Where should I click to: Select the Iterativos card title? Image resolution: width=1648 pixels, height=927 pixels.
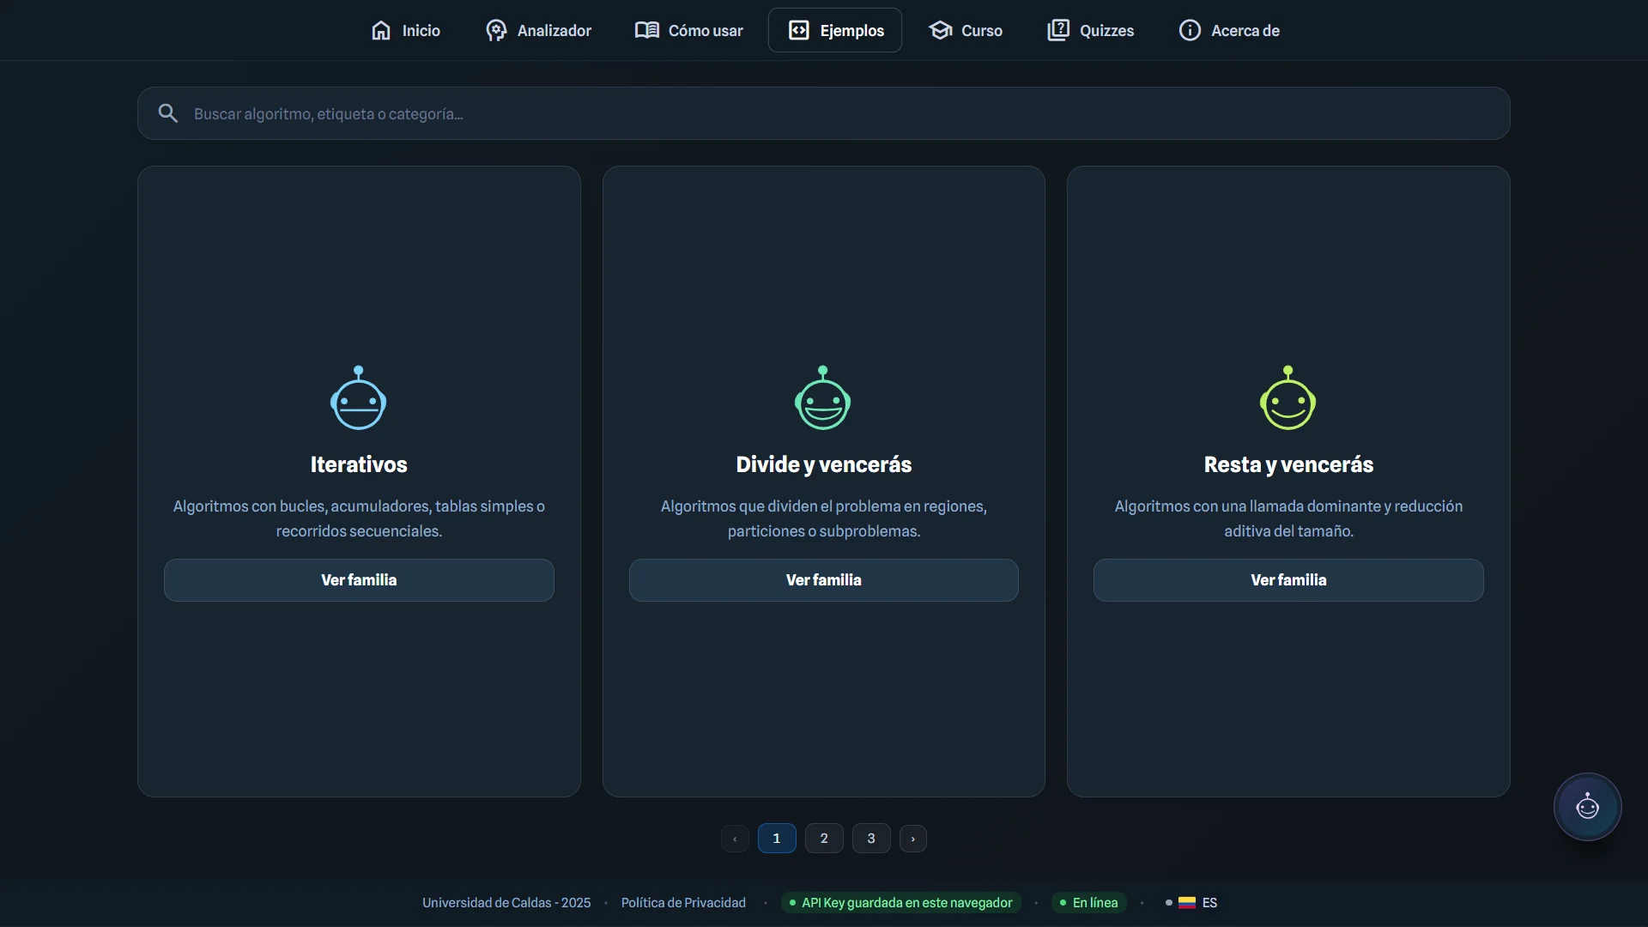pos(359,464)
